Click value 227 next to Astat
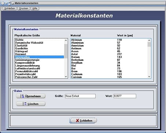166x133 pixels. click(119, 54)
